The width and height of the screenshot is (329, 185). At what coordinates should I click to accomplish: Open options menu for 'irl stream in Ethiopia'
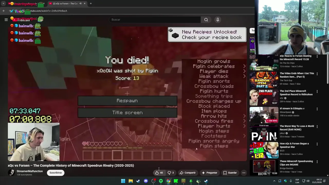(x=317, y=109)
